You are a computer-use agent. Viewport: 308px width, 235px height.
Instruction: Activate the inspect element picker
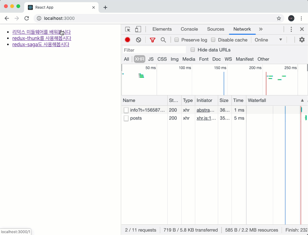pos(128,29)
